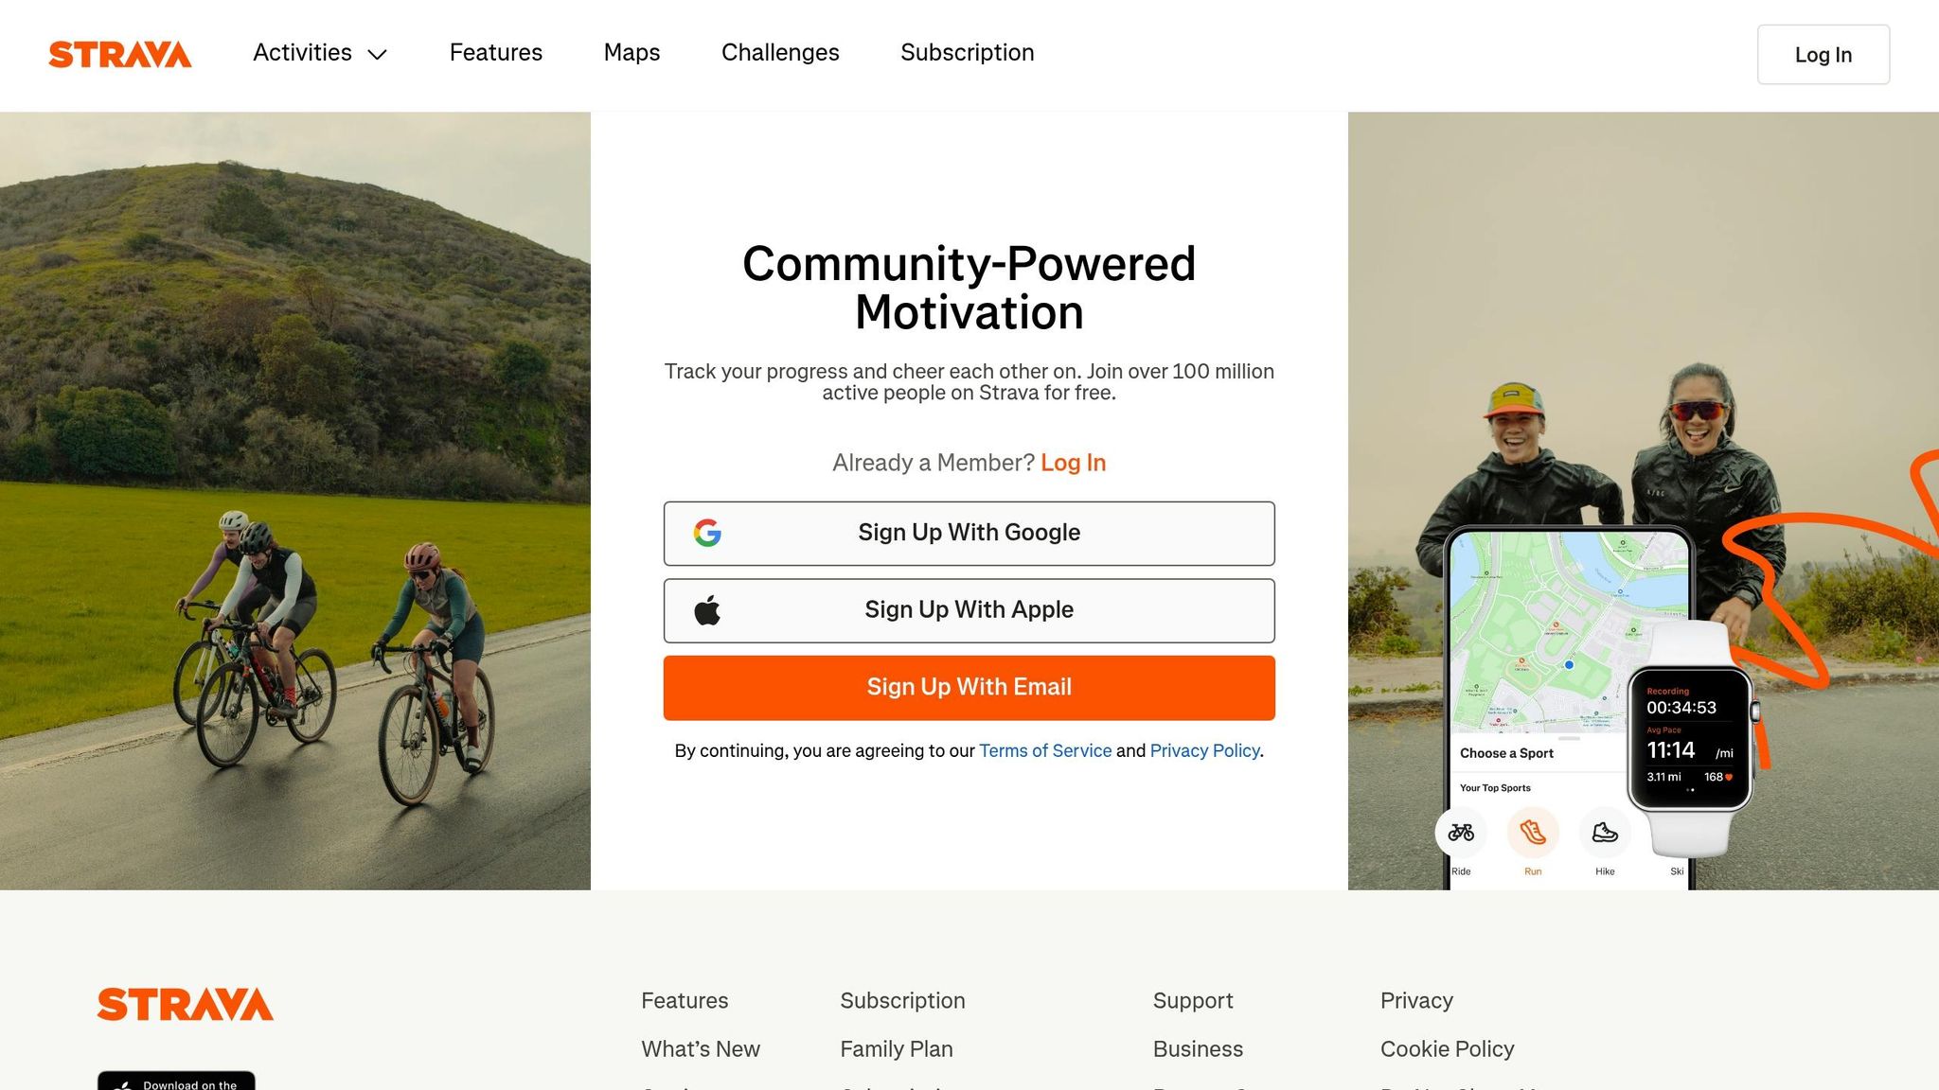Click the orange Log In link for members
This screenshot has width=1939, height=1090.
pos(1073,463)
